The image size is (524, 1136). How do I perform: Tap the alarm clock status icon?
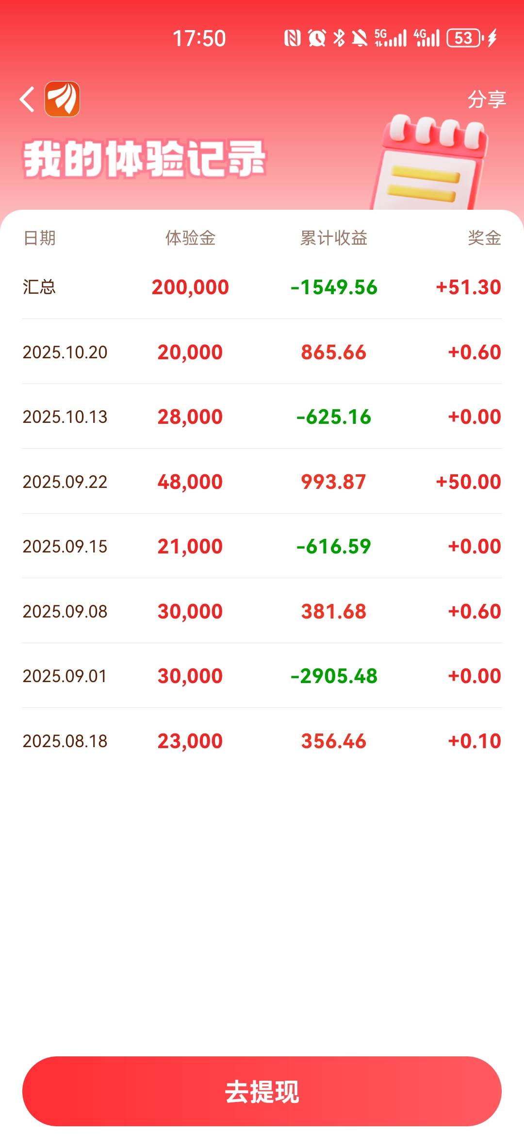click(317, 38)
